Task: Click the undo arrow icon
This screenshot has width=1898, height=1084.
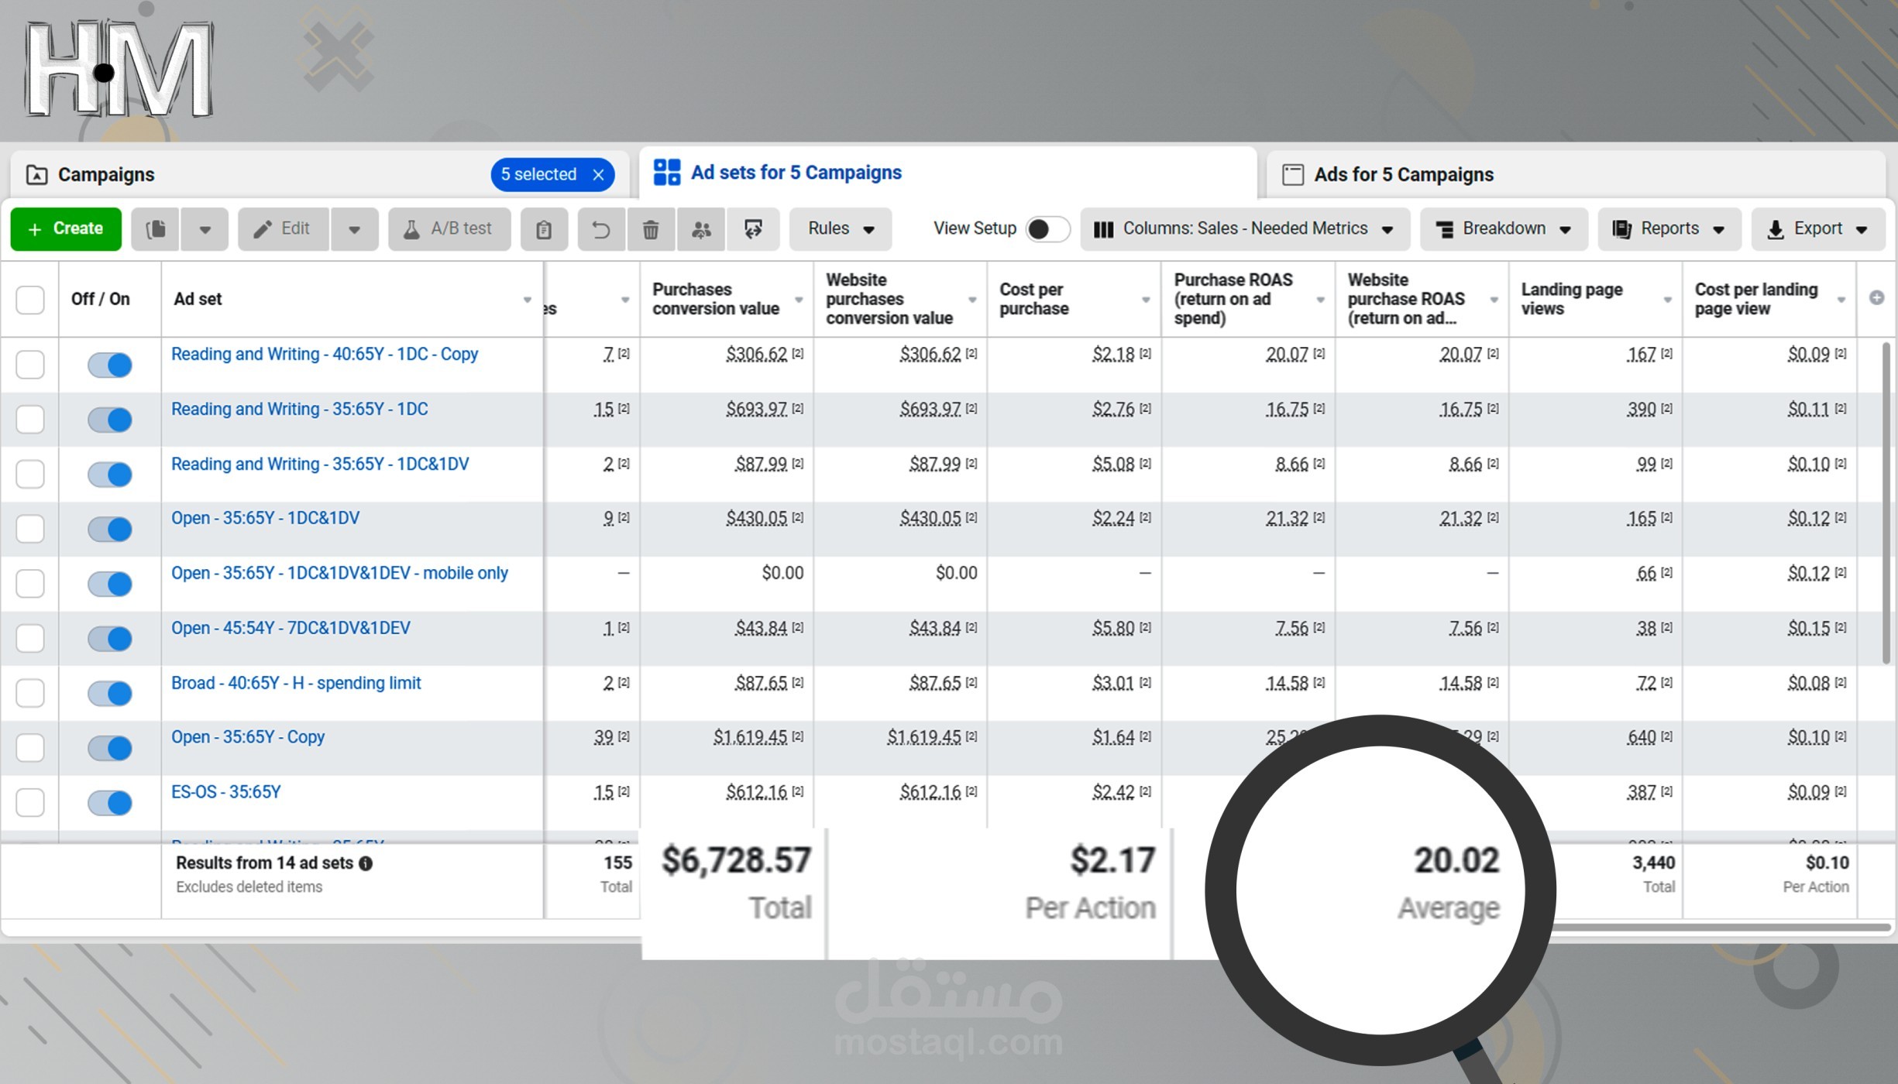Action: (600, 229)
